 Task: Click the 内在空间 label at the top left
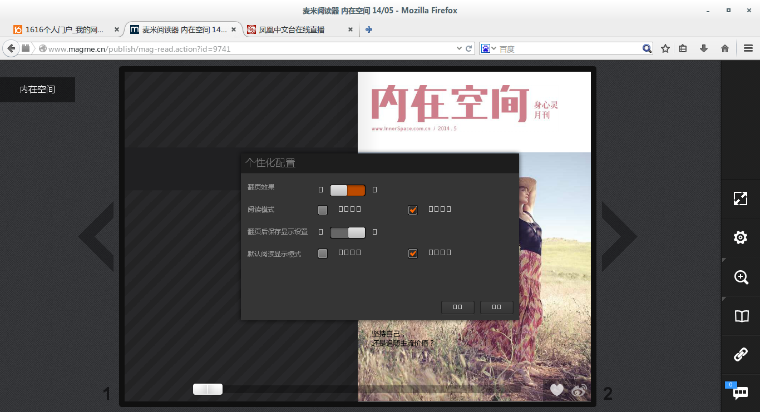click(x=37, y=90)
